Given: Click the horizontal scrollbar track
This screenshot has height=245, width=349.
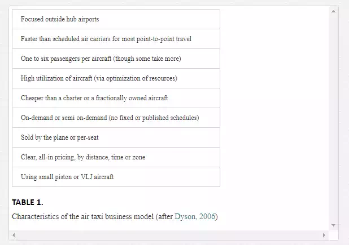Looking at the screenshot, I should coord(169,235).
